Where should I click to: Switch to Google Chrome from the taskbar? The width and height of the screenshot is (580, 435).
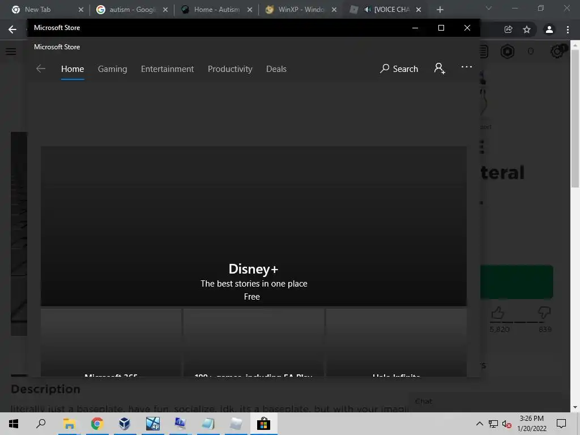point(97,424)
